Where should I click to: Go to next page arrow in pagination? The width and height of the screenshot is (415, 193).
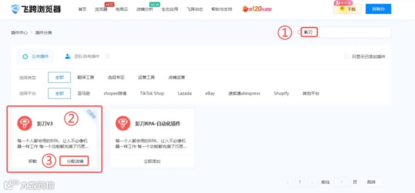click(312, 182)
